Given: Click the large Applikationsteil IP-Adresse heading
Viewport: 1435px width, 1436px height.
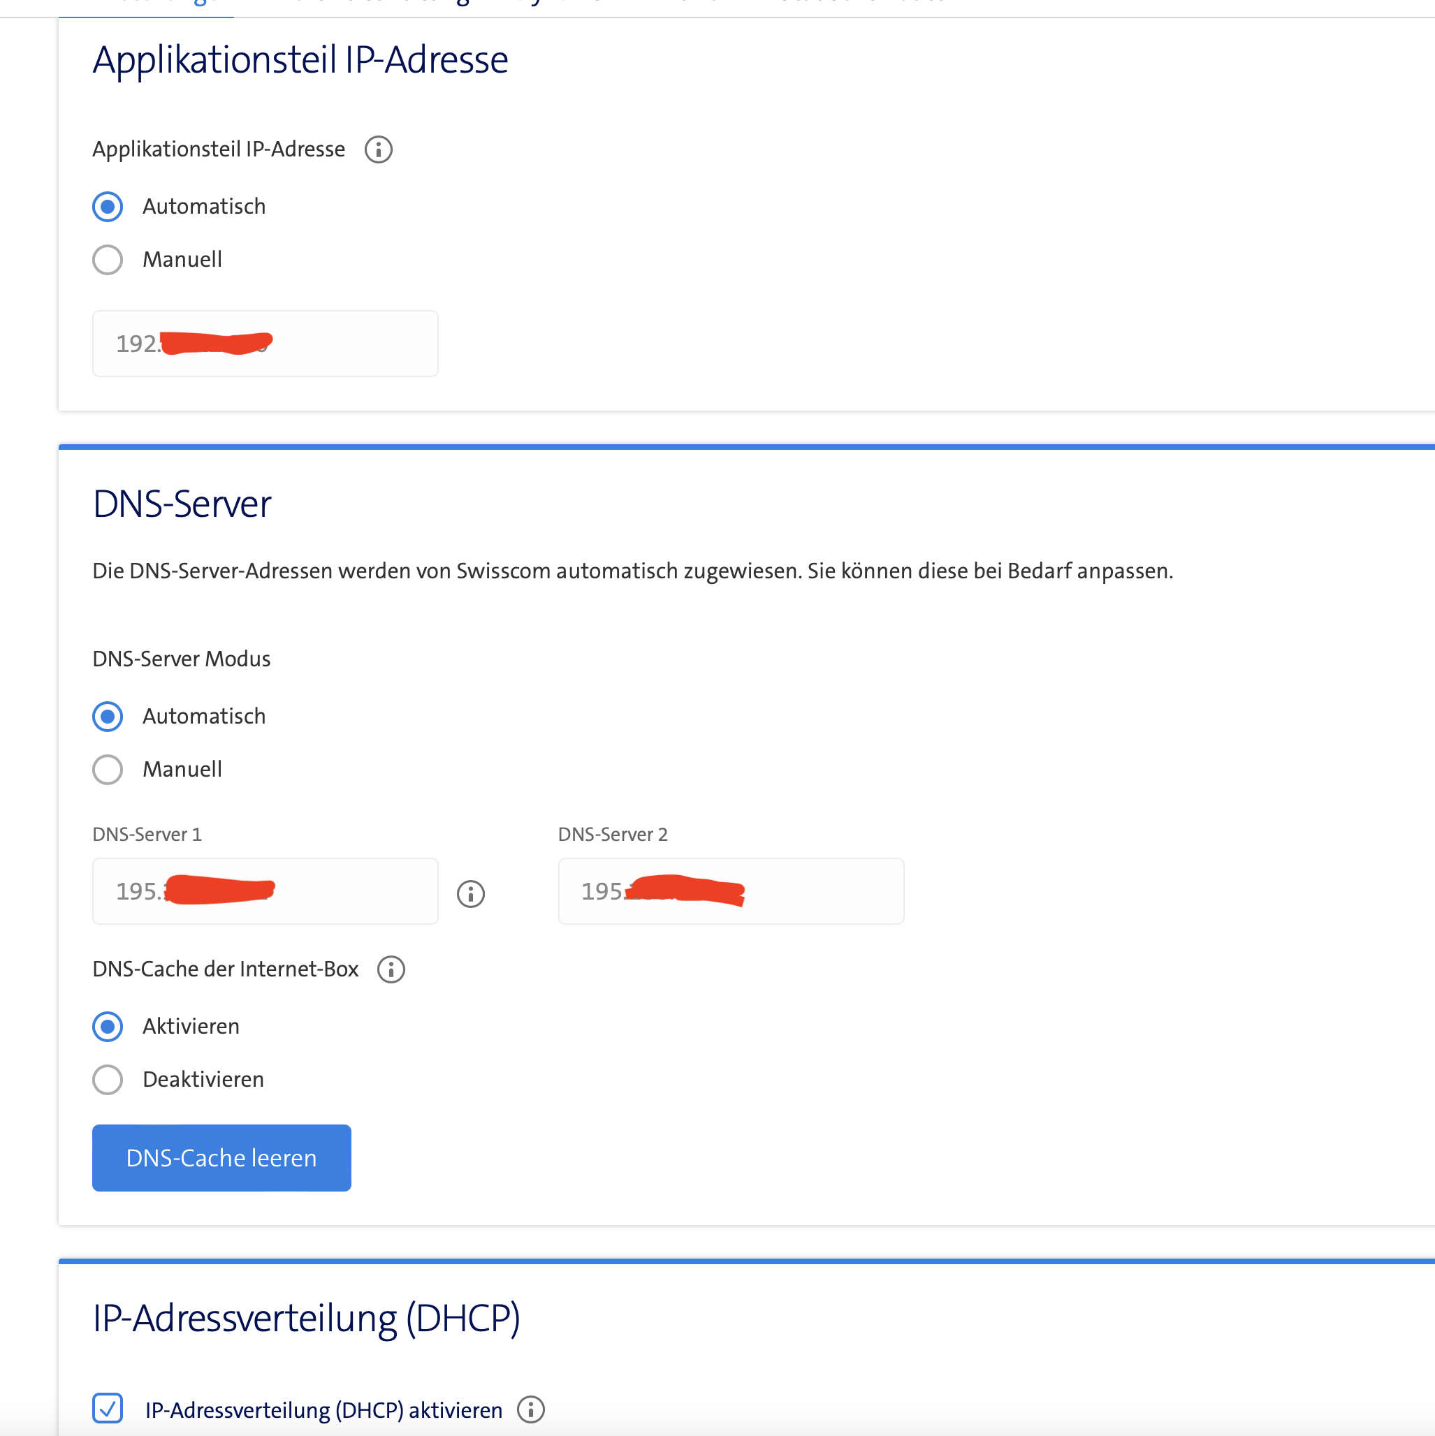Looking at the screenshot, I should (300, 59).
